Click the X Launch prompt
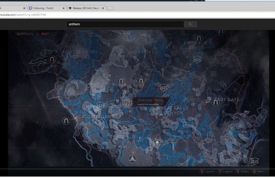The image size is (275, 178). click(207, 172)
